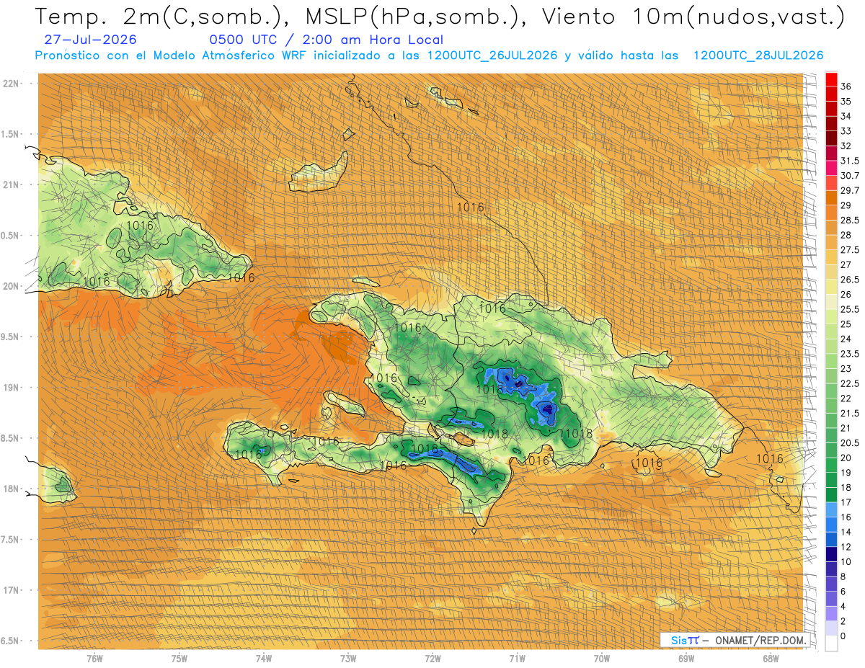This screenshot has width=865, height=668.
Task: Click the legend value "32"
Action: pos(846,146)
